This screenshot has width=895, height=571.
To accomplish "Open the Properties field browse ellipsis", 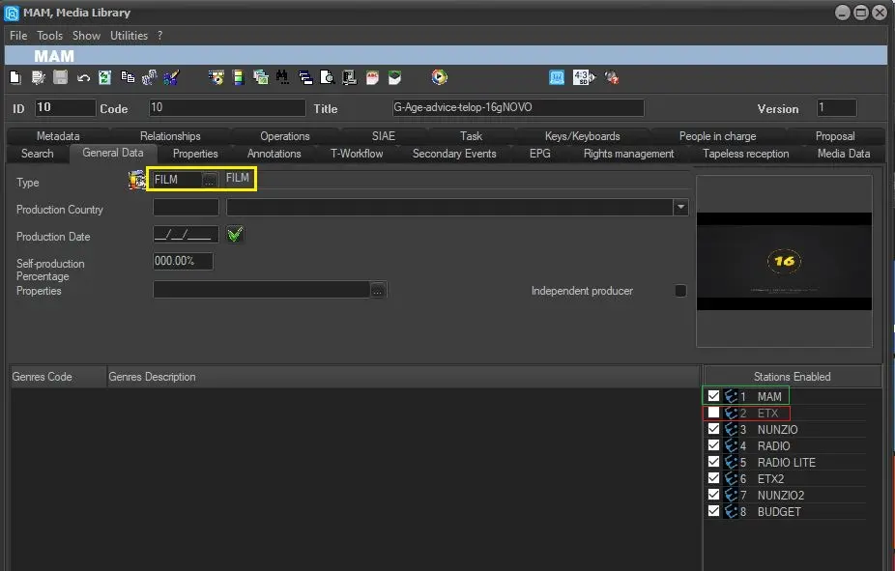I will tap(378, 290).
